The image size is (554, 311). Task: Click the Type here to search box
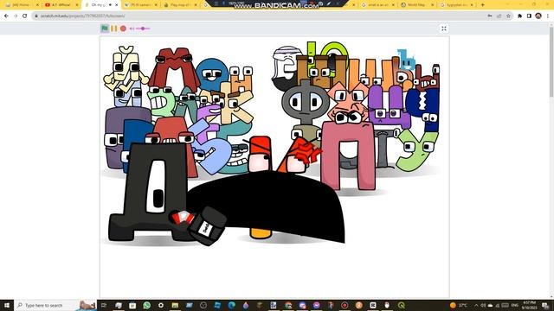(x=55, y=305)
